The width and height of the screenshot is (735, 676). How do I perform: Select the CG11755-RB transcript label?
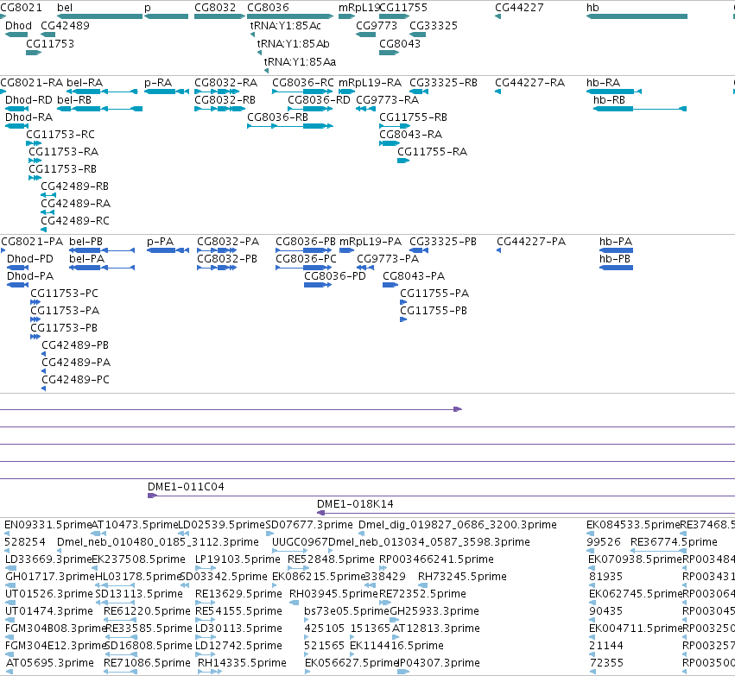pos(413,117)
